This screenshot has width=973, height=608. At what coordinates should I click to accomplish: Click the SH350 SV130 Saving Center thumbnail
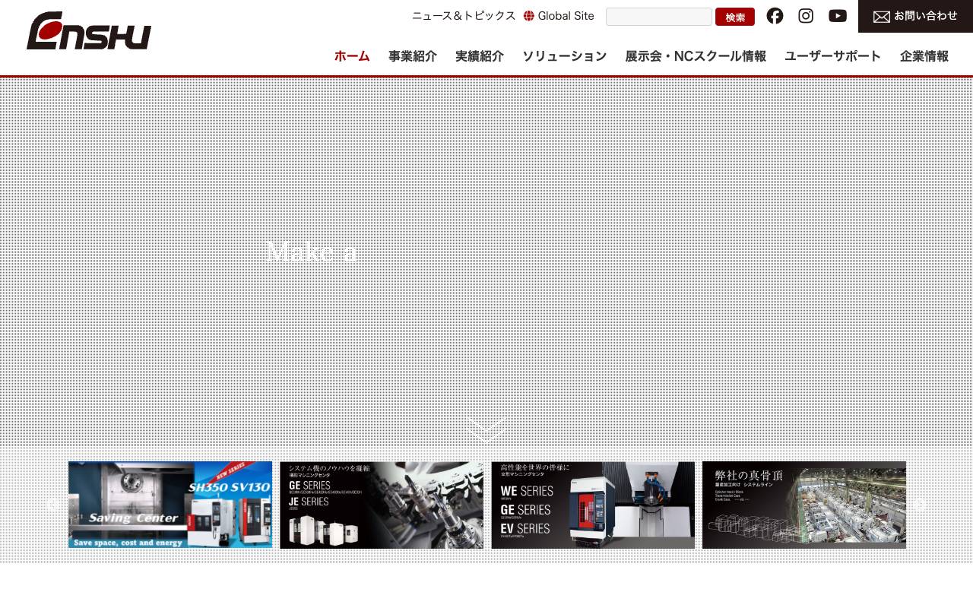click(170, 505)
